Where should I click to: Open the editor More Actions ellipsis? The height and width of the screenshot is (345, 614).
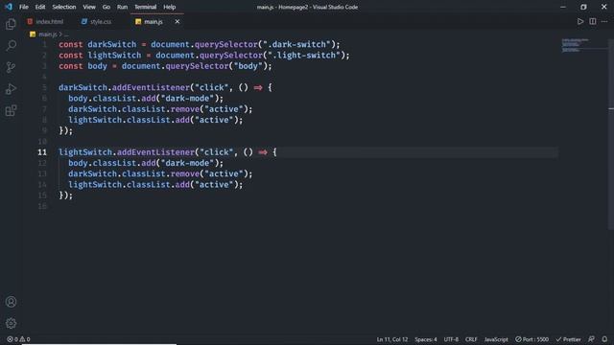click(604, 21)
